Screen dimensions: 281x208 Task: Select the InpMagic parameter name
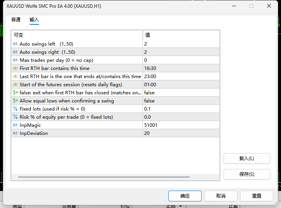point(30,125)
